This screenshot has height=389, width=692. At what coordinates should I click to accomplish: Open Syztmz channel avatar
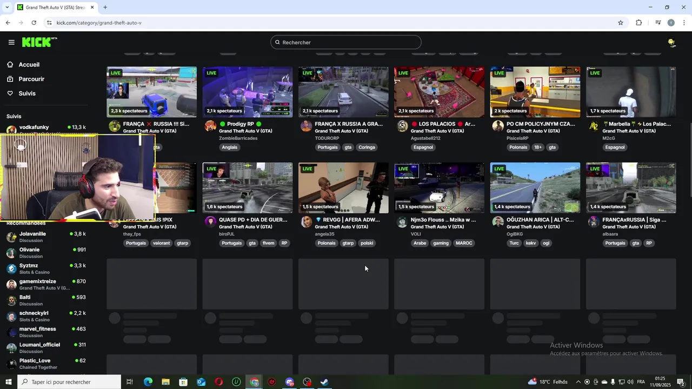pos(11,269)
